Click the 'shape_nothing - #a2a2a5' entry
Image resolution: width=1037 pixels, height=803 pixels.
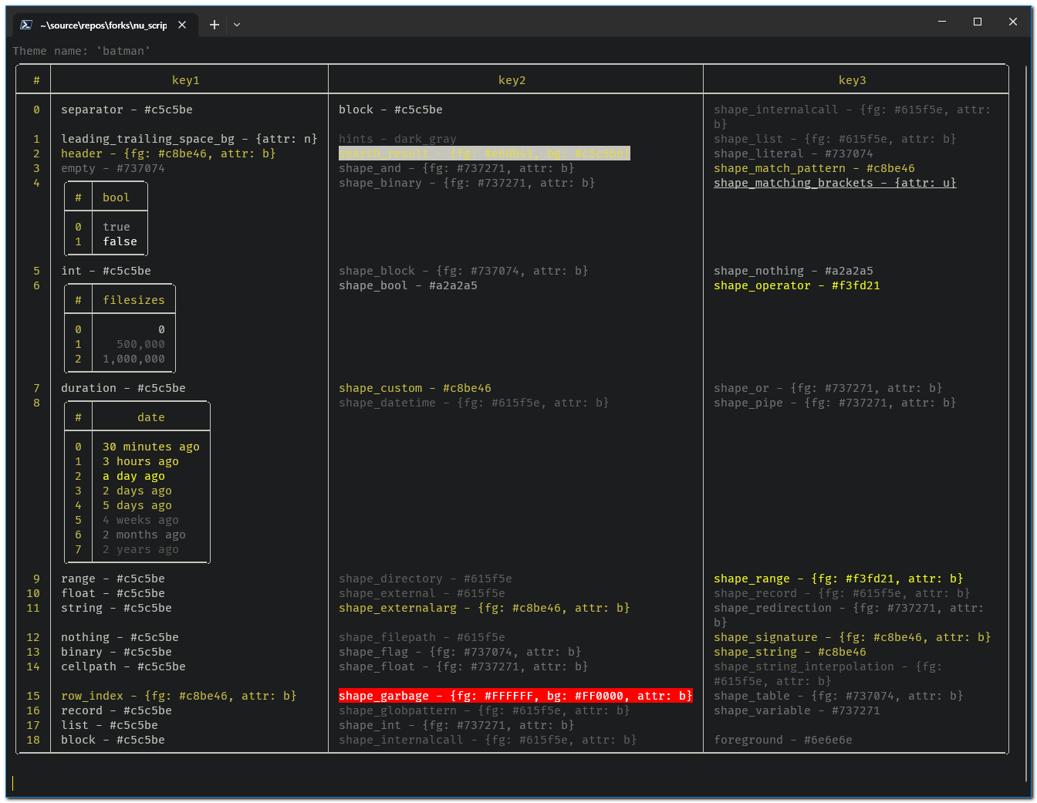(x=793, y=271)
